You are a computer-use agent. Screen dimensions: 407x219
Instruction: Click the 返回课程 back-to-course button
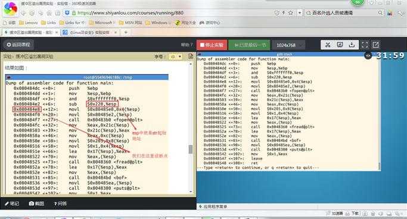point(18,45)
